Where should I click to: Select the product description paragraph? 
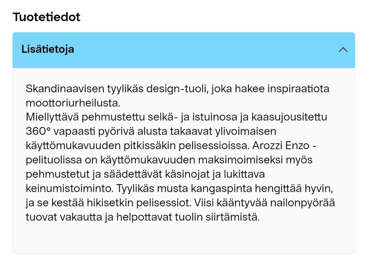[180, 153]
